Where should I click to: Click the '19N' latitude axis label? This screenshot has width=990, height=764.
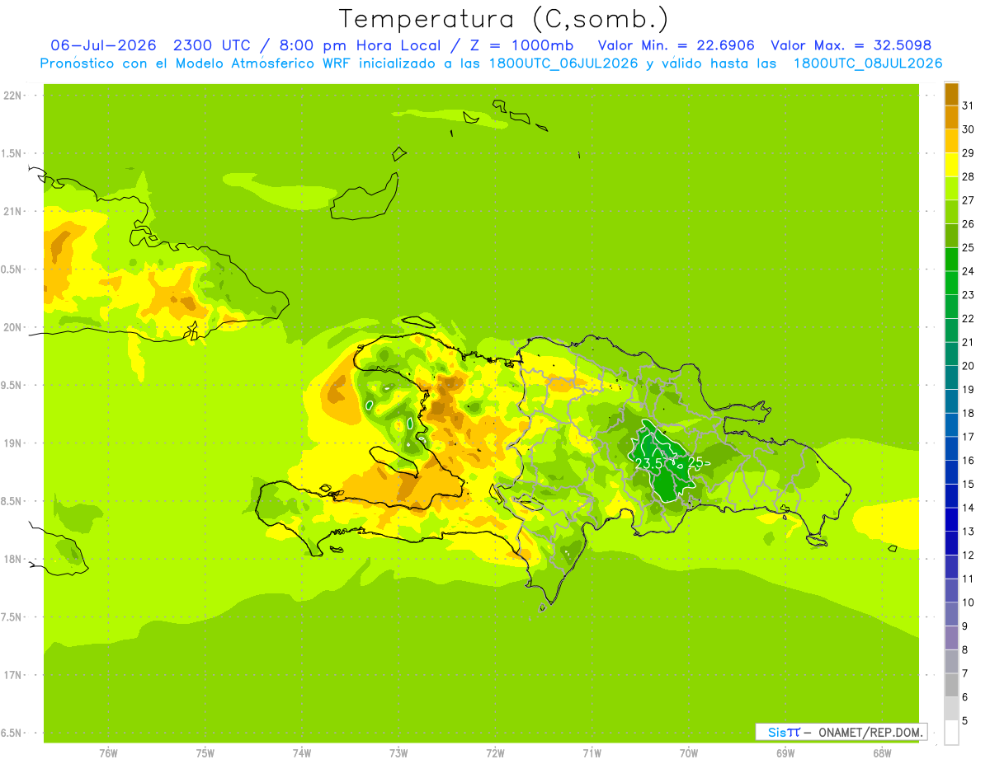[12, 443]
